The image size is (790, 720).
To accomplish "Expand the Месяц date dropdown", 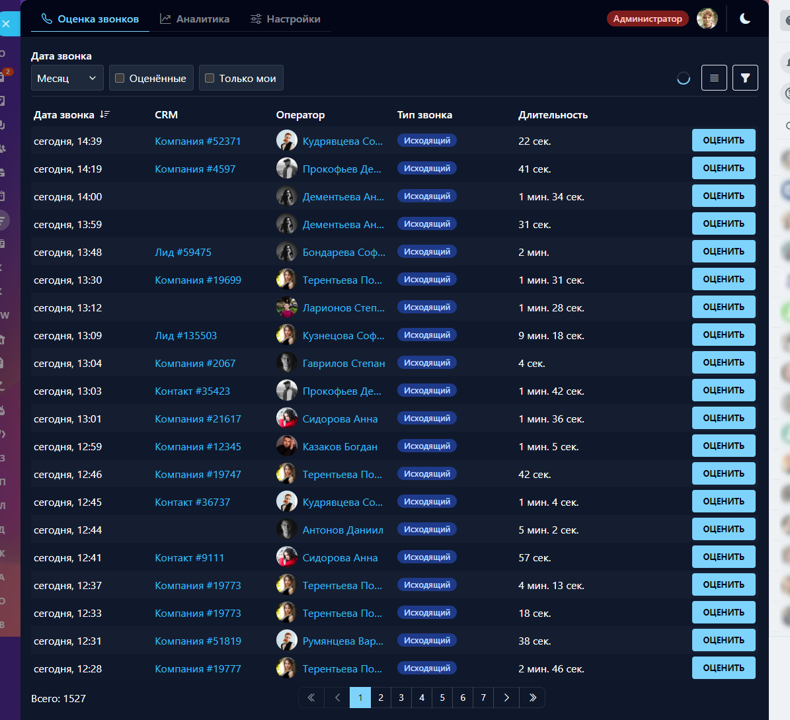I will 67,78.
